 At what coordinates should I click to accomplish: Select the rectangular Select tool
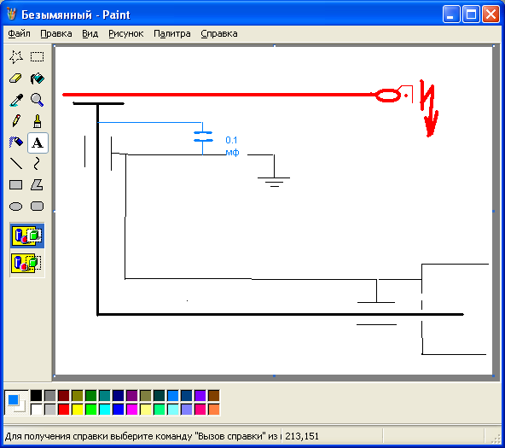click(x=37, y=57)
